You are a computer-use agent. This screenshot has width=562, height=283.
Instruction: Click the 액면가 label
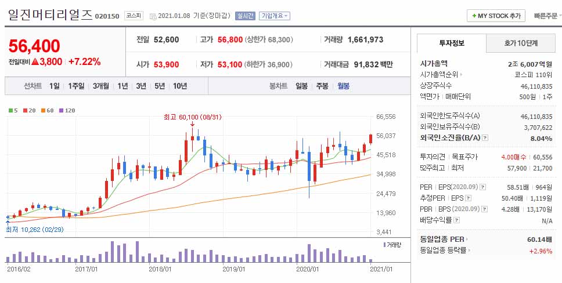click(430, 97)
